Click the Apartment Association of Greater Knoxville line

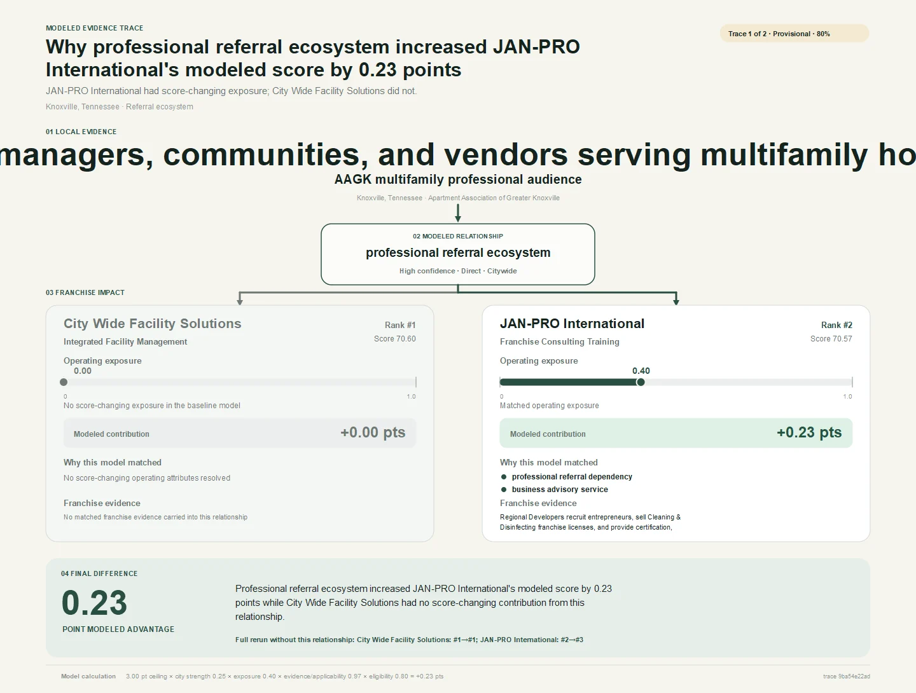(x=458, y=198)
